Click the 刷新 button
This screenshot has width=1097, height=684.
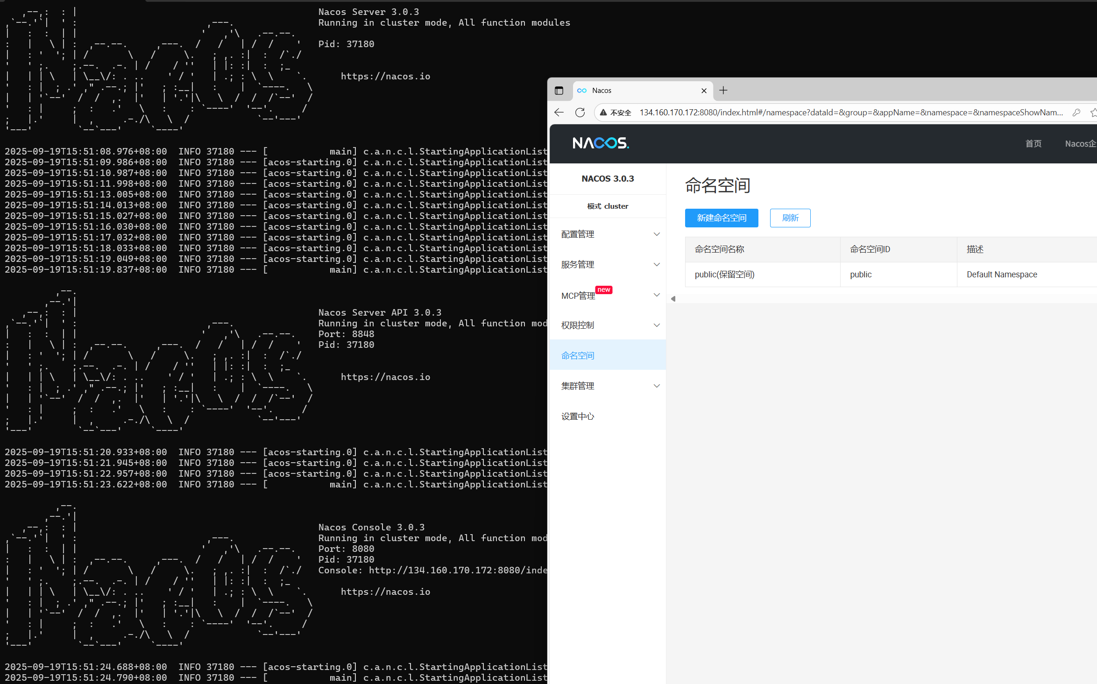(x=790, y=218)
